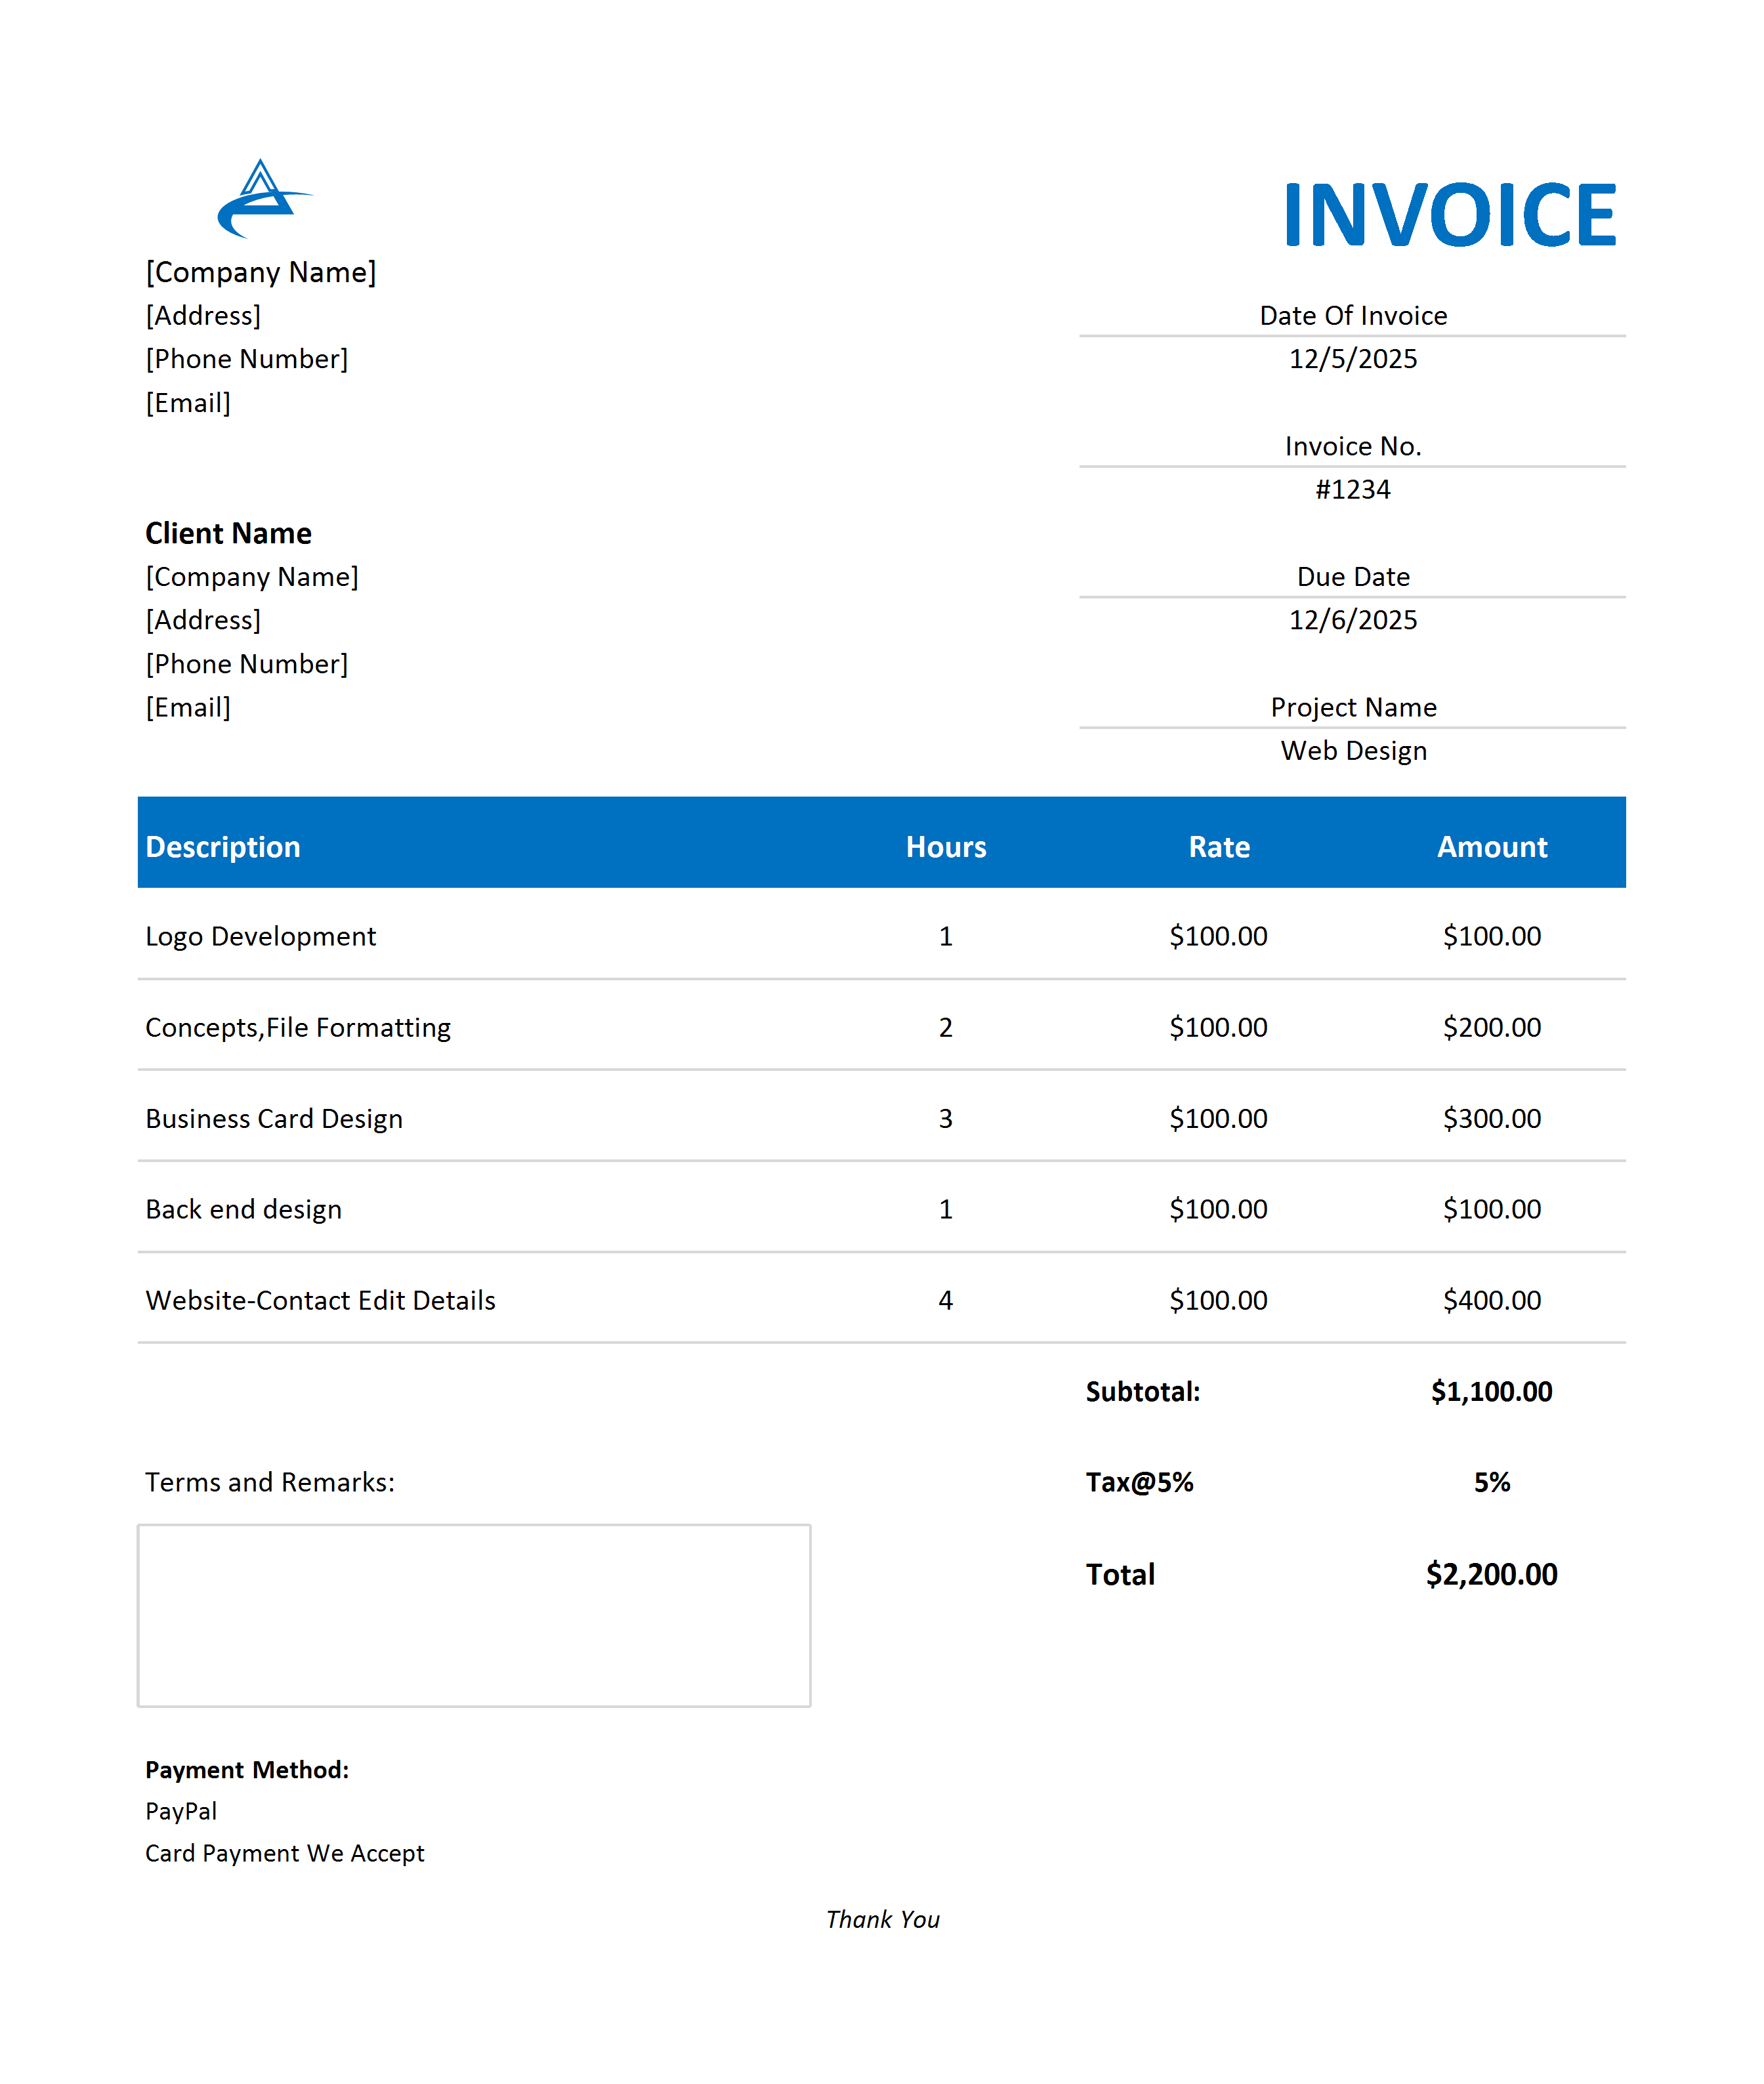Image resolution: width=1764 pixels, height=2084 pixels.
Task: Click the blue company logo icon
Action: (x=261, y=200)
